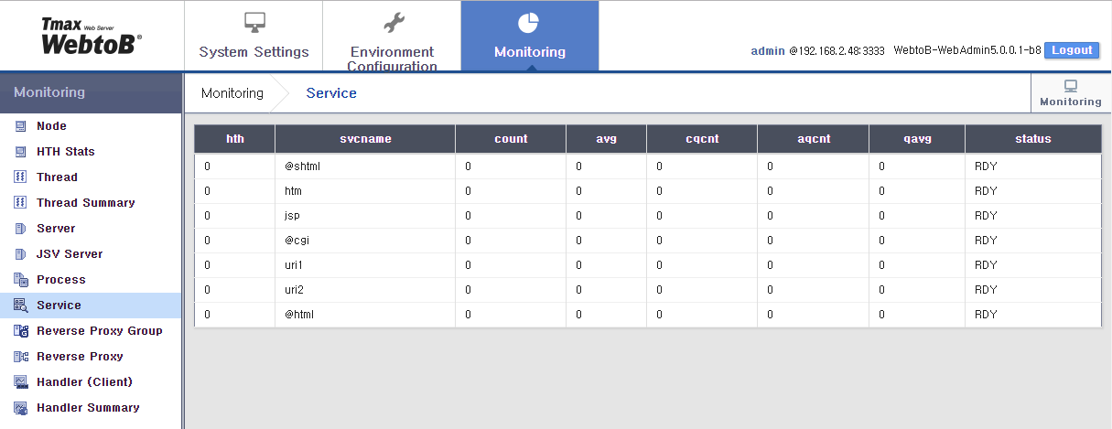Open Handler (Client) page

coord(84,382)
